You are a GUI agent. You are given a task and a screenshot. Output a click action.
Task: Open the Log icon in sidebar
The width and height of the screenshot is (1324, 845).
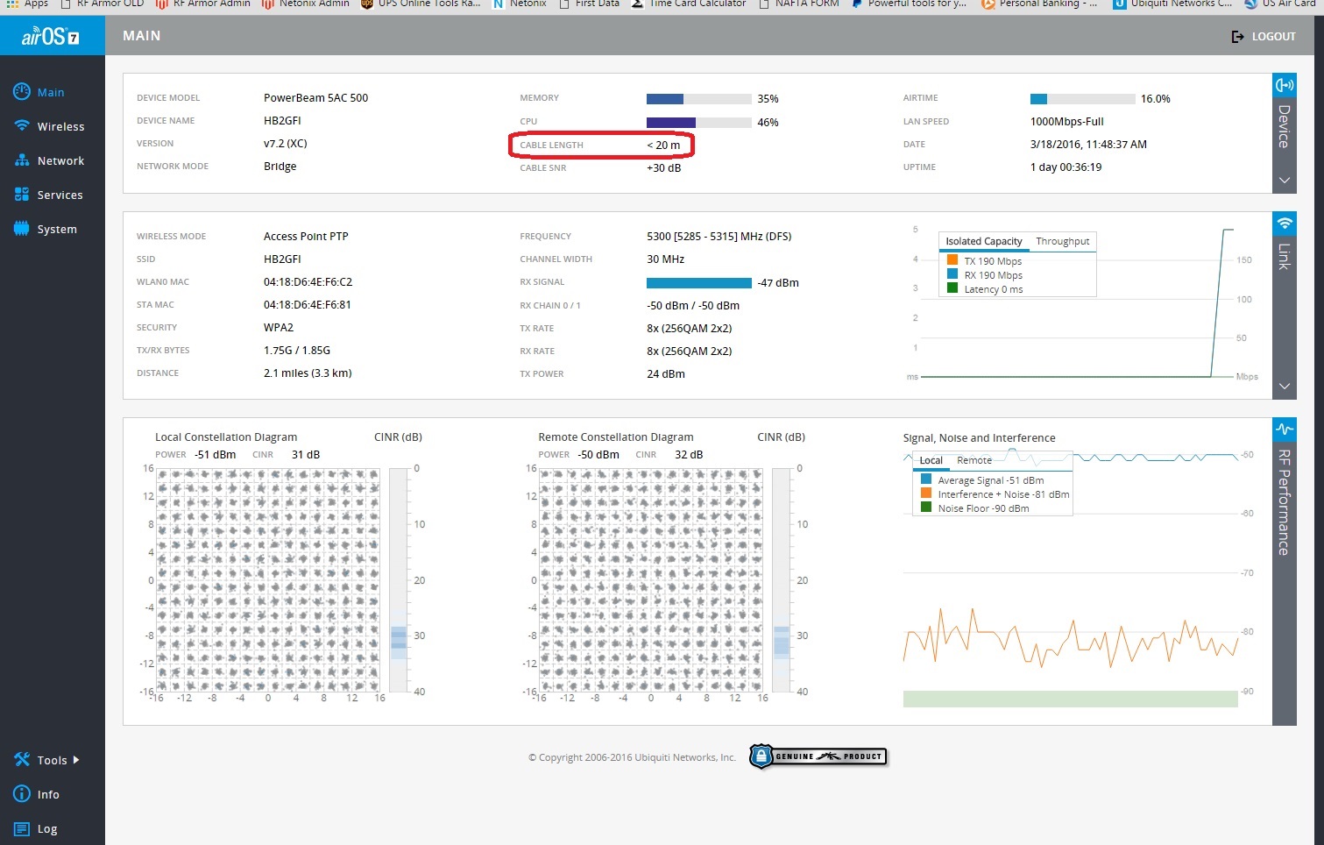tap(22, 828)
